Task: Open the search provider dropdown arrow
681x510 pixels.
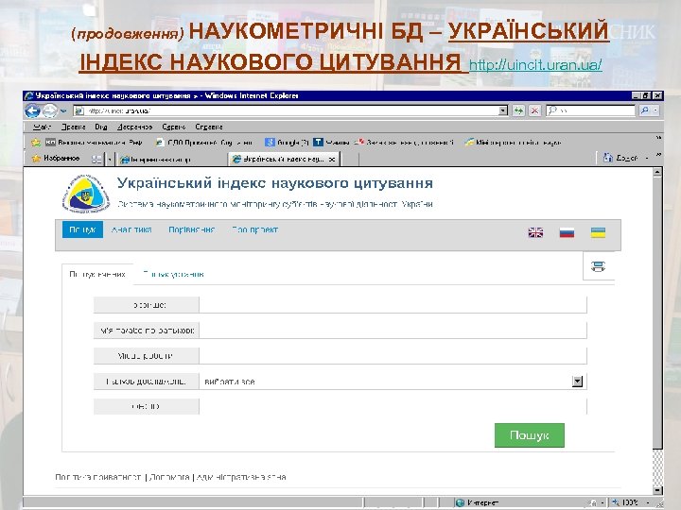Action: point(655,110)
